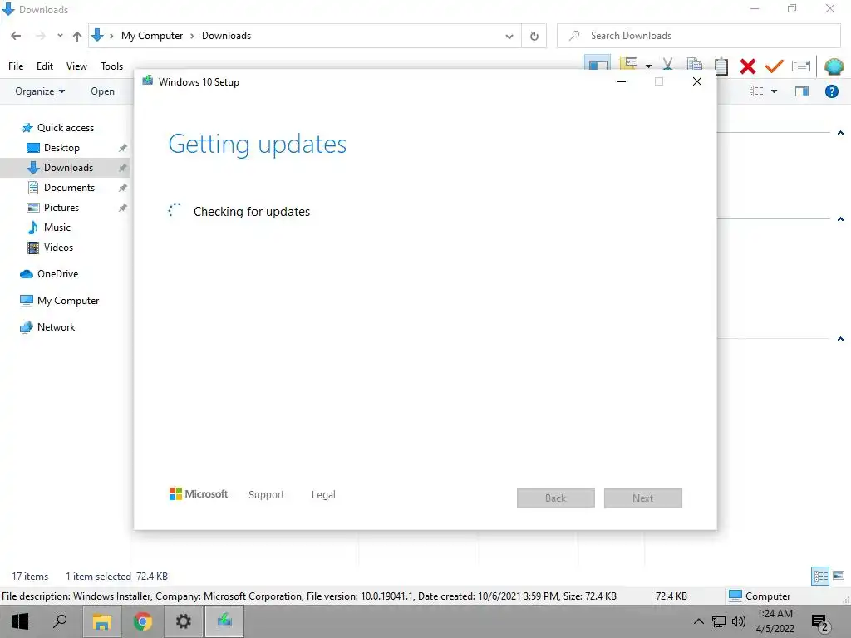Click the folder options icon in toolbar

point(628,65)
